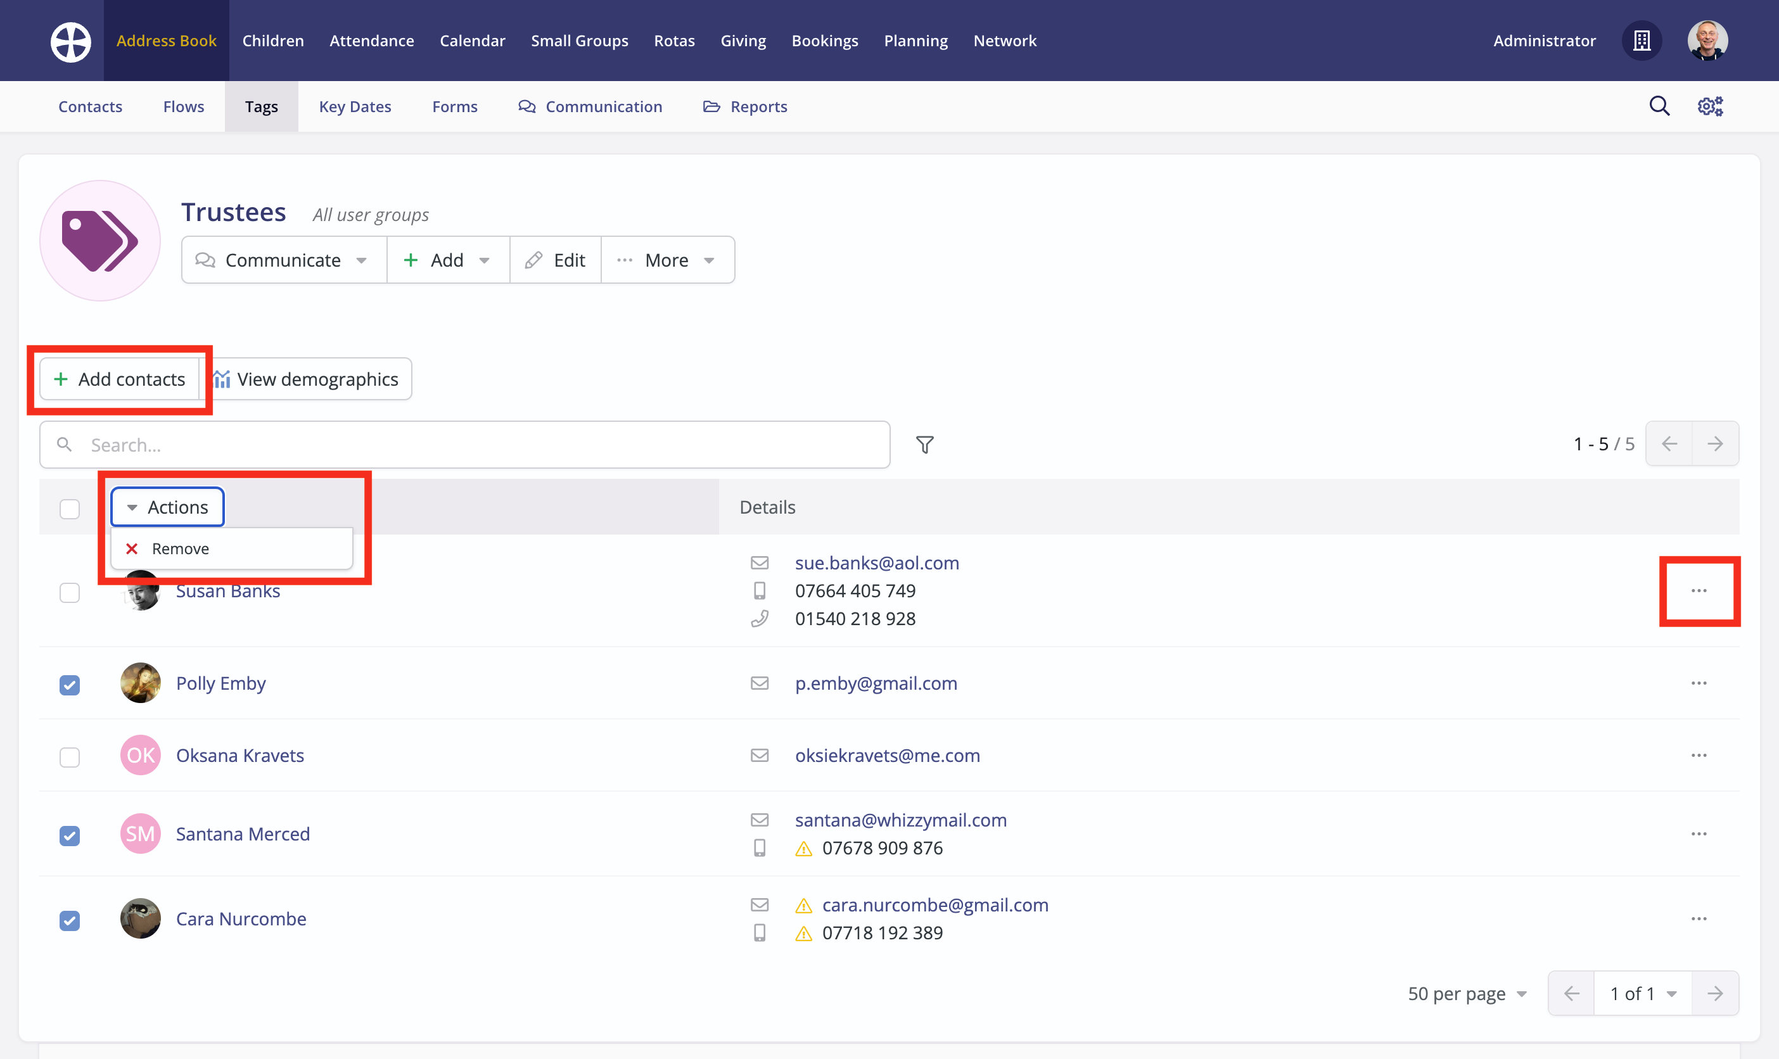Screen dimensions: 1779x1059
Task: Choose Remove from Actions menu
Action: tap(180, 549)
